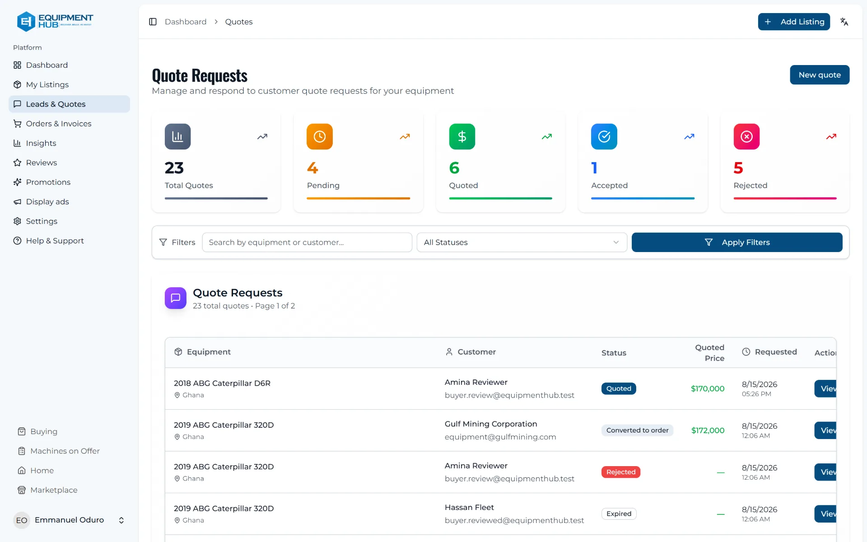
Task: Click the Rejected X circle icon
Action: coord(746,136)
